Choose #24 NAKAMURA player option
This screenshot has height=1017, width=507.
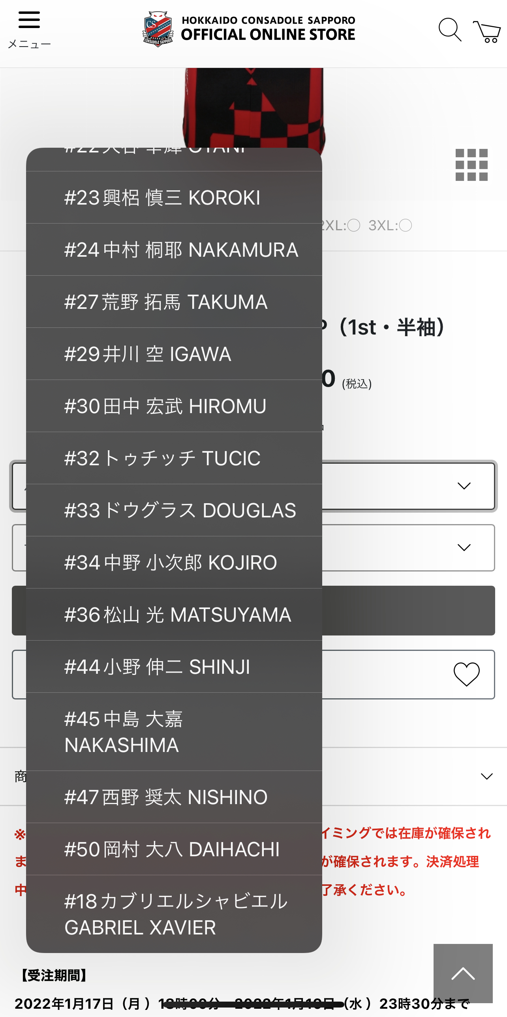(174, 250)
